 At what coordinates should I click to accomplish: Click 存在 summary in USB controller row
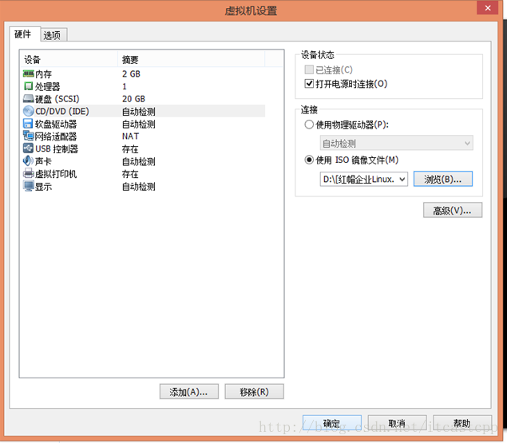tap(130, 148)
